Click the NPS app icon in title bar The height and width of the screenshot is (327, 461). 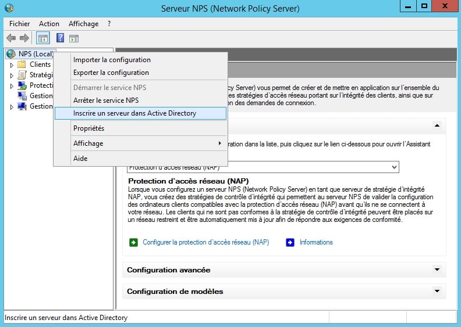tap(9, 8)
